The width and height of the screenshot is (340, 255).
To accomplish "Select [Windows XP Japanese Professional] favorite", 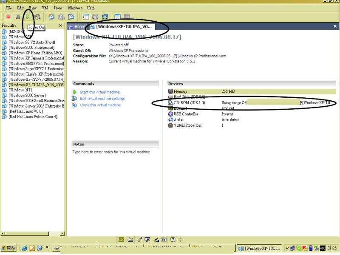I will pos(36,58).
